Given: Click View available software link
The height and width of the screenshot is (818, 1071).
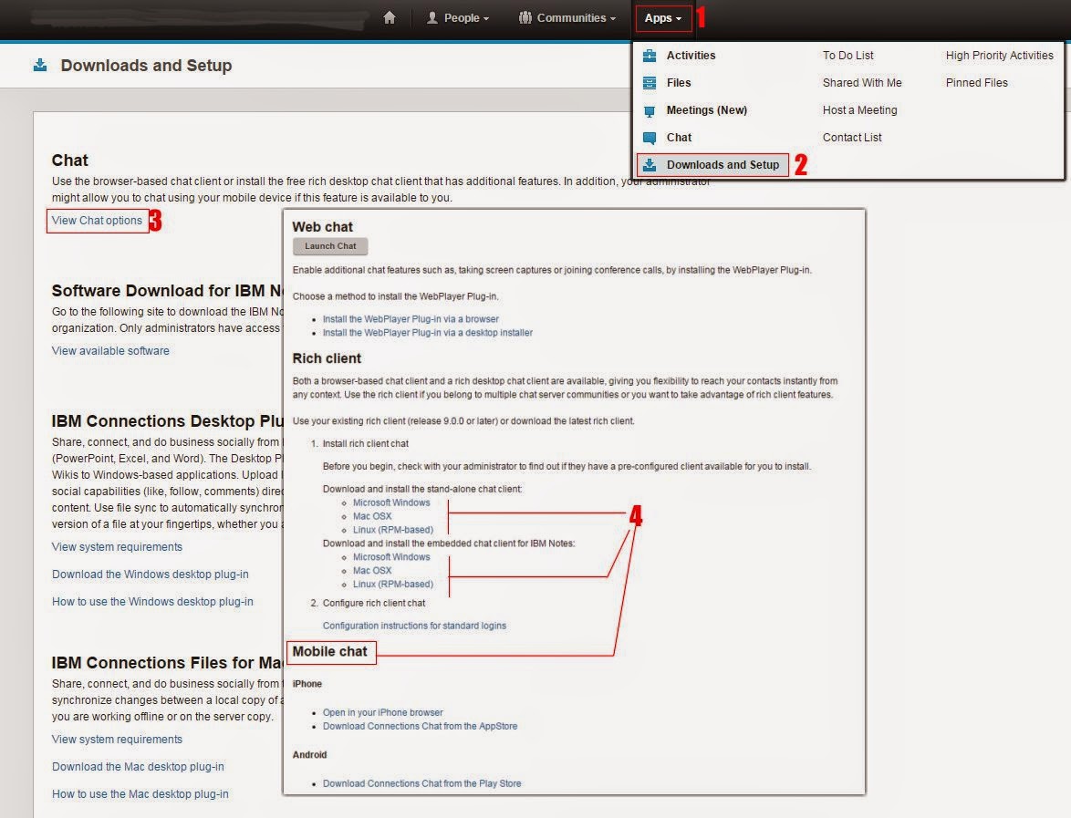Looking at the screenshot, I should (x=110, y=350).
